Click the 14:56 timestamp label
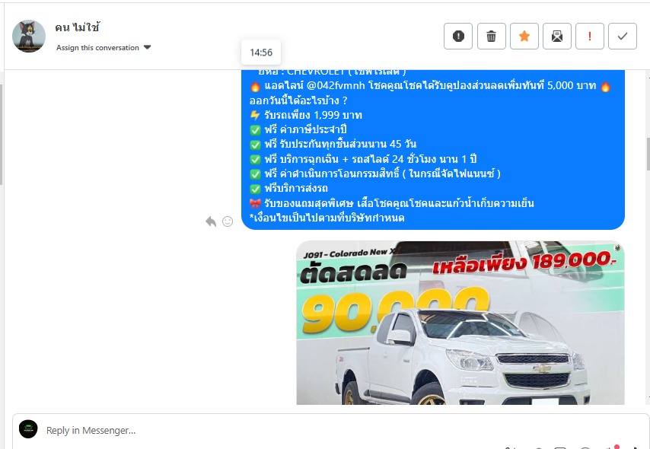The image size is (650, 449). tap(261, 53)
